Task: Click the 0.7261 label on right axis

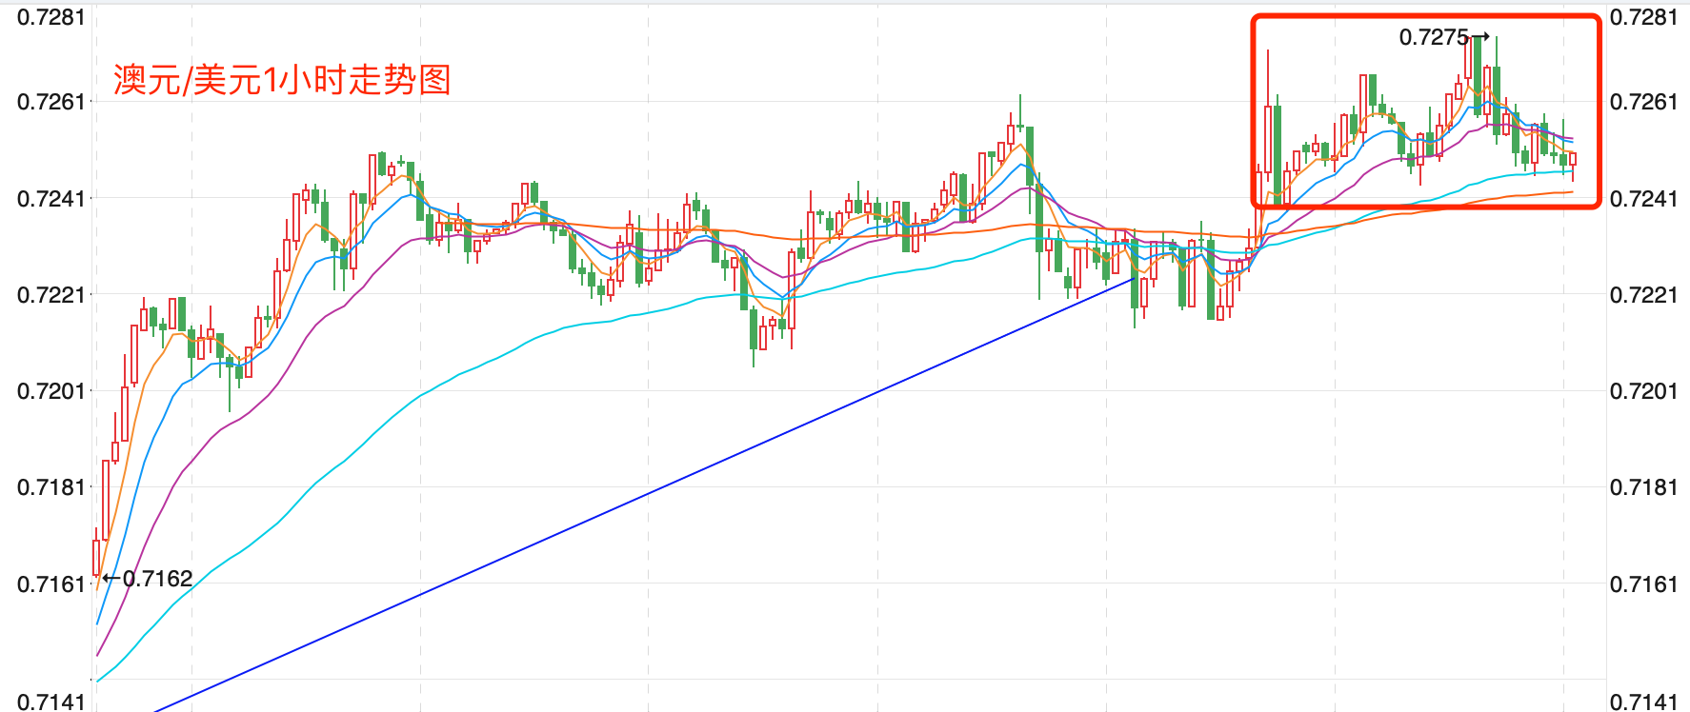Action: (x=1643, y=102)
